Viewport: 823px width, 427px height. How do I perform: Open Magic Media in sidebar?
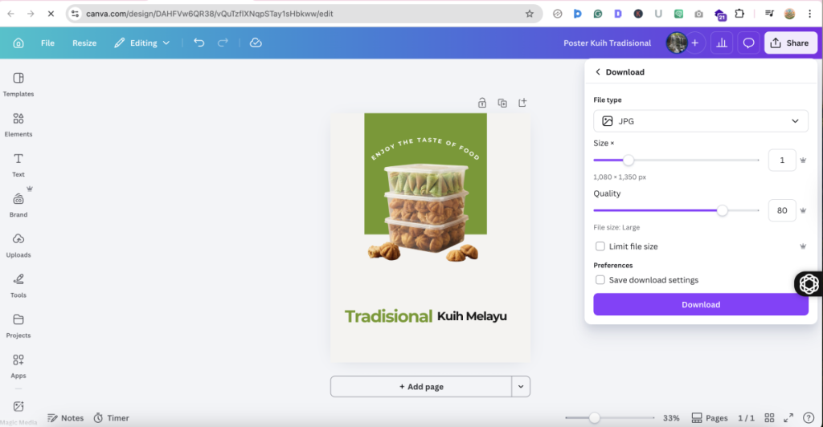18,413
